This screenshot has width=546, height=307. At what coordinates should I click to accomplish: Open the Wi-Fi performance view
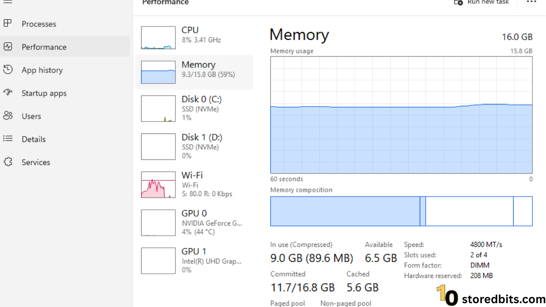pyautogui.click(x=194, y=184)
